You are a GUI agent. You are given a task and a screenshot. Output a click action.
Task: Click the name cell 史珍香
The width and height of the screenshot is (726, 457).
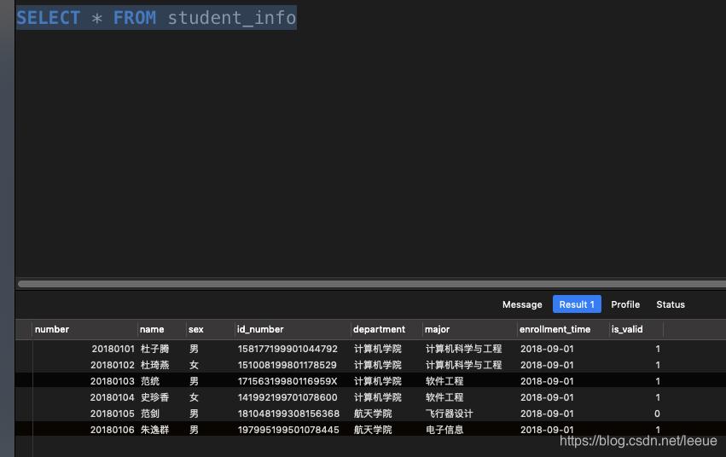click(154, 397)
